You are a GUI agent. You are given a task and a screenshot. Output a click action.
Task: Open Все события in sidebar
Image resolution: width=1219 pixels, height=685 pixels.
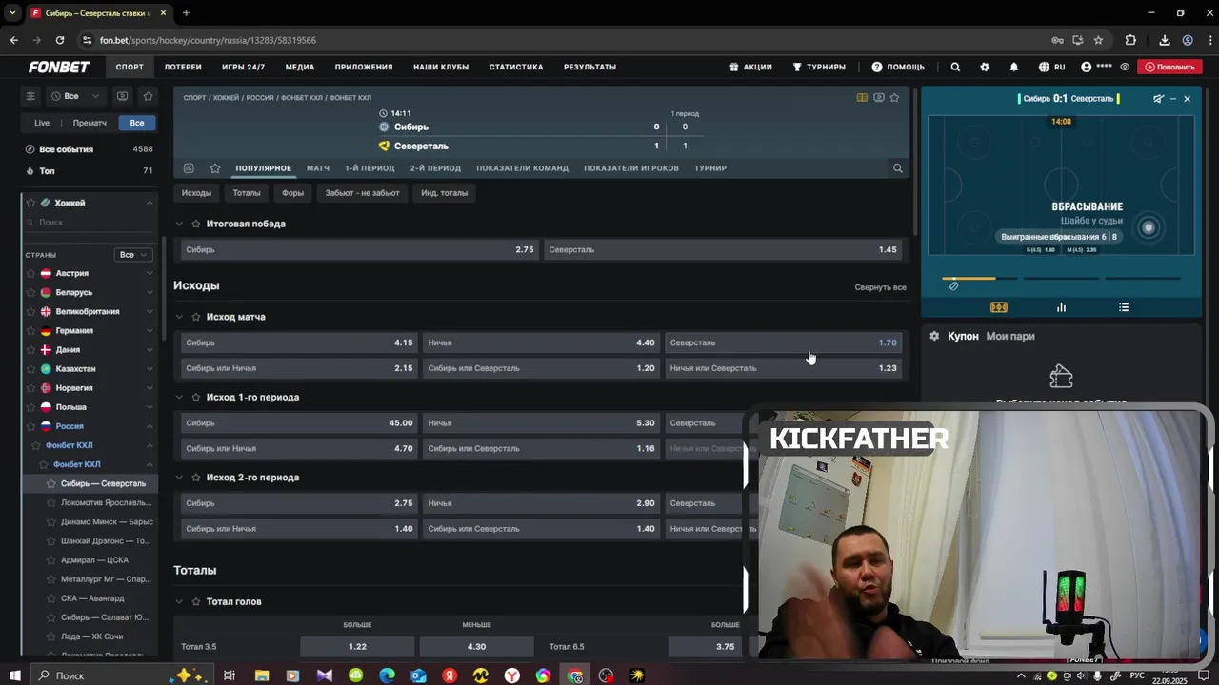click(89, 149)
